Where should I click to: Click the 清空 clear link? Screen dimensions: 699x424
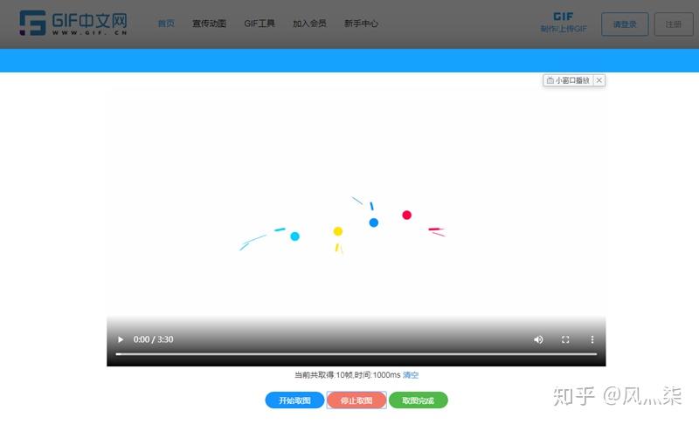(411, 375)
